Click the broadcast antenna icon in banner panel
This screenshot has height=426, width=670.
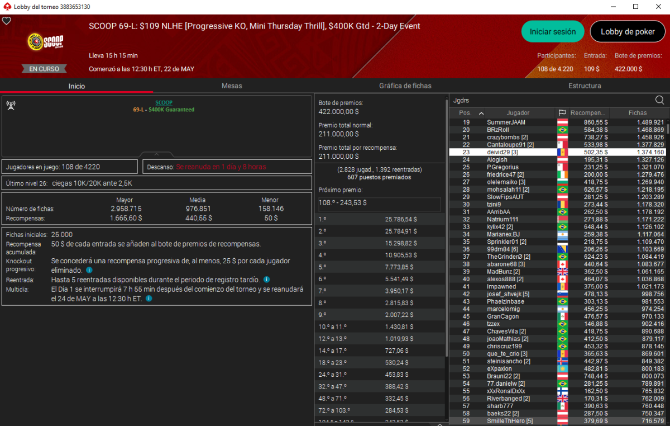pos(11,105)
